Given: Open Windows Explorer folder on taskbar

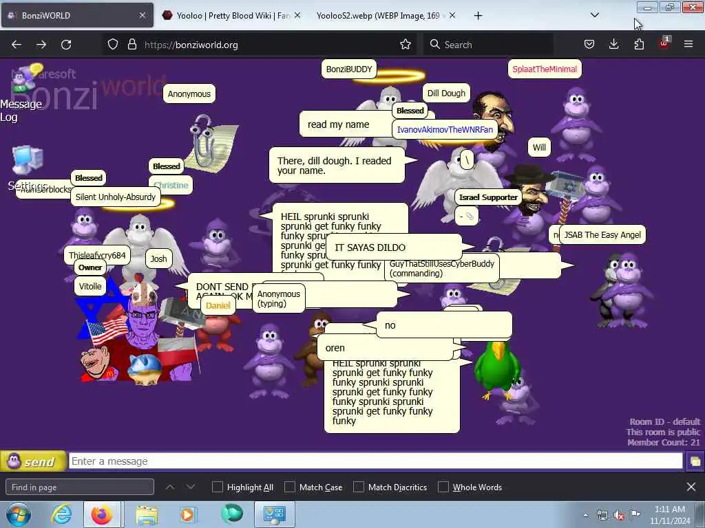Looking at the screenshot, I should (147, 514).
